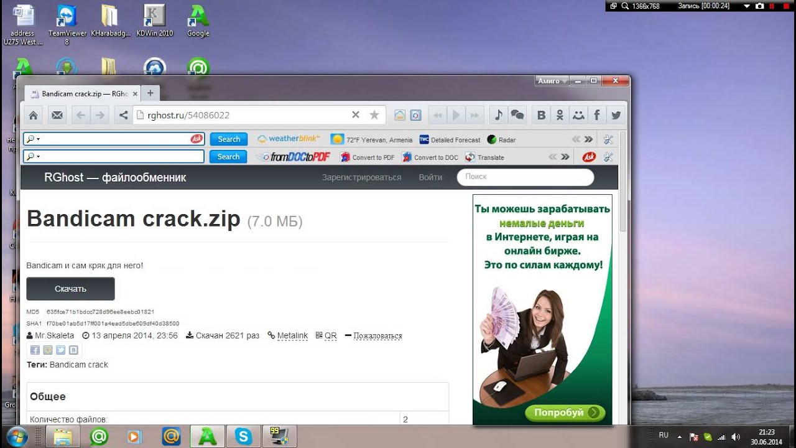The width and height of the screenshot is (796, 448).
Task: Open TeamViewer 8 desktop shortcut
Action: tap(67, 25)
